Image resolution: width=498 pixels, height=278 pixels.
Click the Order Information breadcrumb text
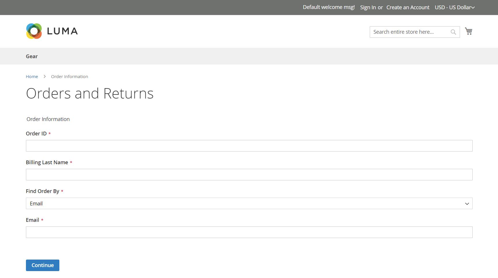69,77
